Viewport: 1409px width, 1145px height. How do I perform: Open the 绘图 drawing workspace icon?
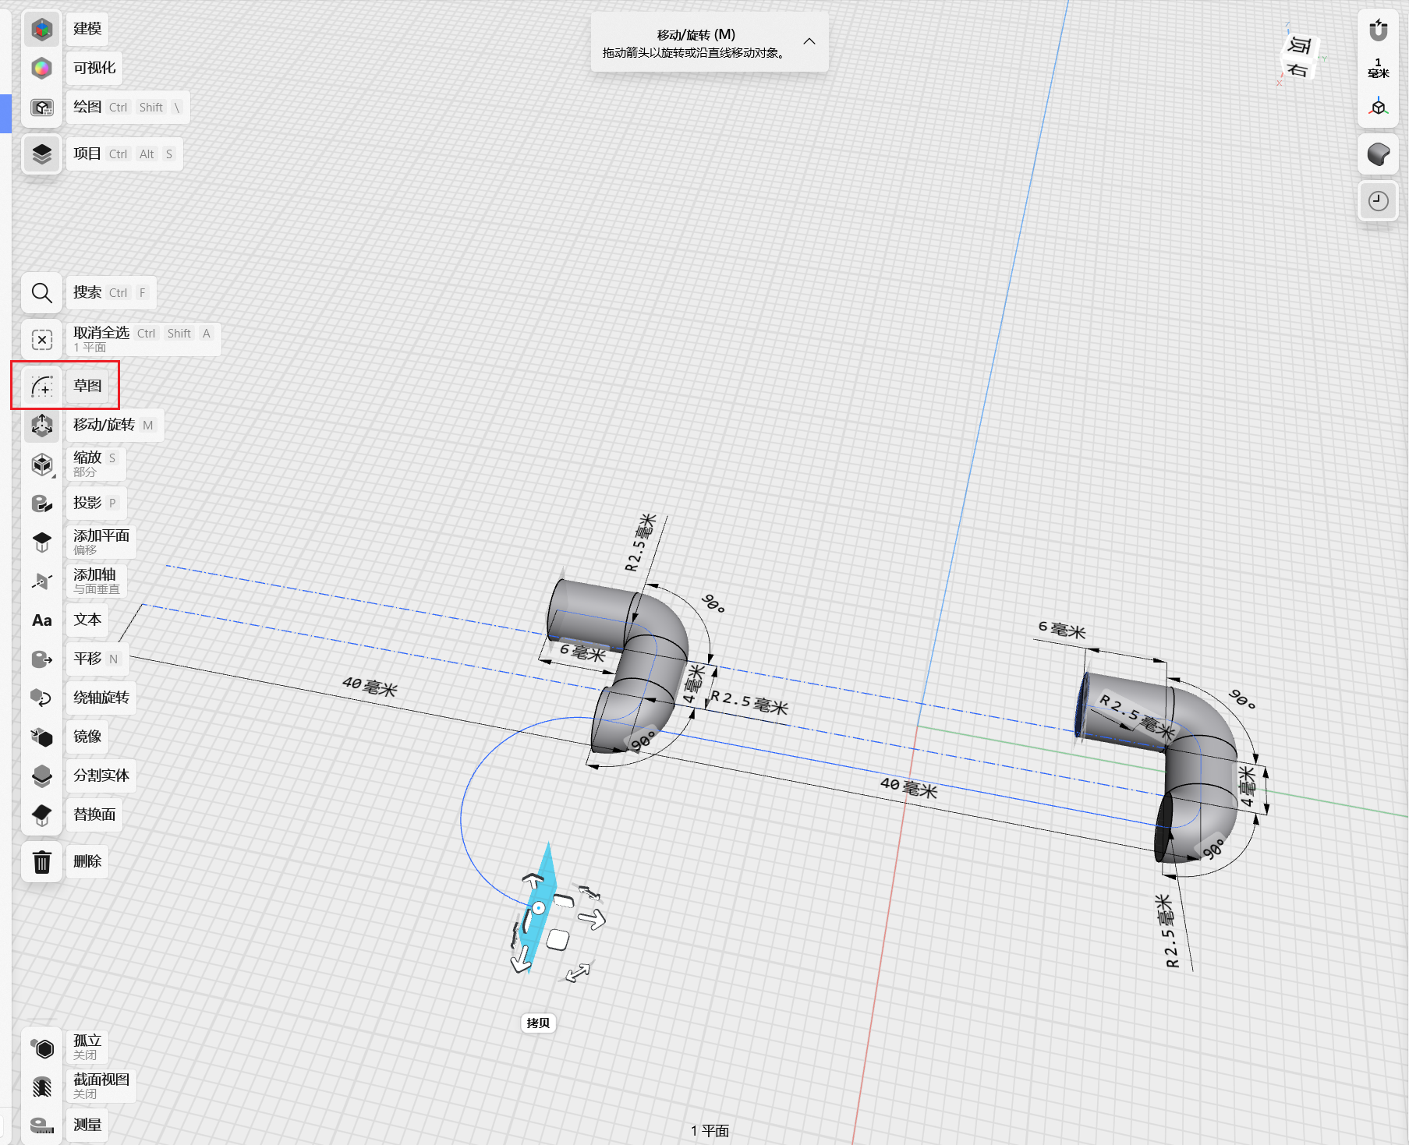pos(42,108)
